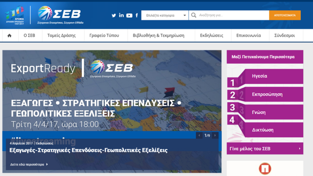Screen dimensions: 313x176
Task: Click the magnifying glass search icon
Action: coord(194,15)
